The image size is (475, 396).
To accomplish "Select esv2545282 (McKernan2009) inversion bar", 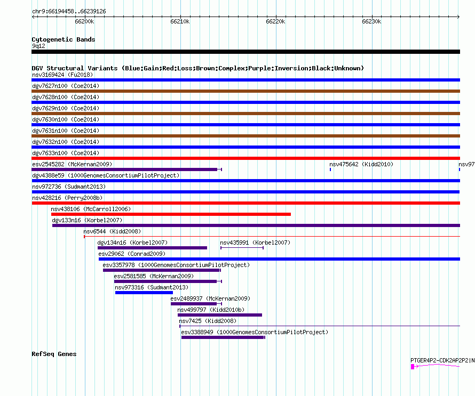I will click(126, 169).
